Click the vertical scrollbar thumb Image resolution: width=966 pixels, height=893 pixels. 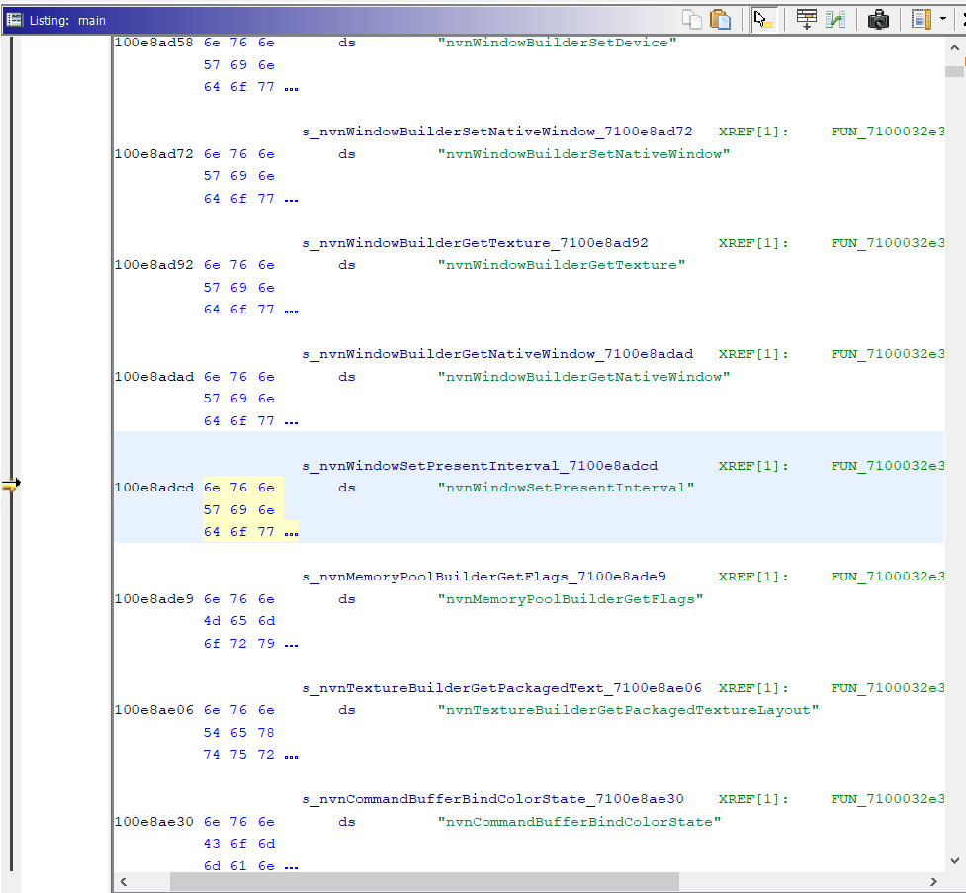tap(954, 71)
